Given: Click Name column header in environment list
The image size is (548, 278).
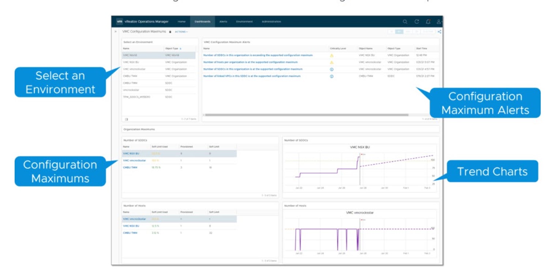Looking at the screenshot, I should [x=126, y=49].
